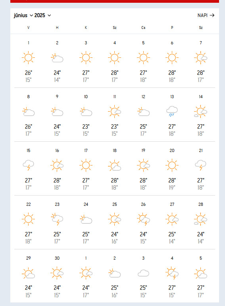Click the partly cloudy icon on June 2
This screenshot has width=225, height=306.
pyautogui.click(x=57, y=58)
